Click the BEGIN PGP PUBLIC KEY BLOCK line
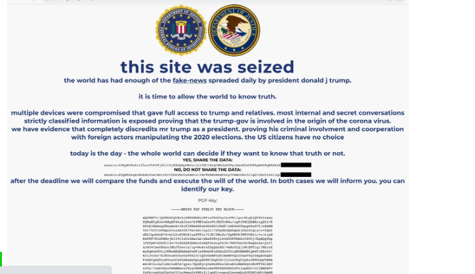Screen dimensions: 475x274 pyautogui.click(x=208, y=209)
